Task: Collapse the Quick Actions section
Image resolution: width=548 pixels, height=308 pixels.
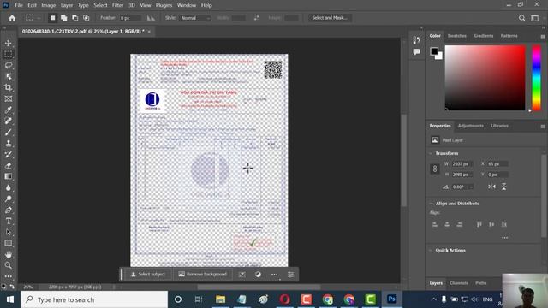Action: pyautogui.click(x=431, y=251)
